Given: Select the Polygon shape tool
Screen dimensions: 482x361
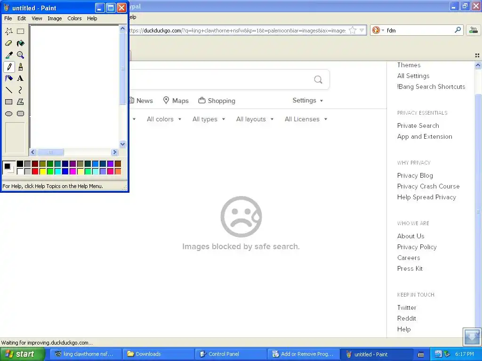Looking at the screenshot, I should tap(21, 102).
